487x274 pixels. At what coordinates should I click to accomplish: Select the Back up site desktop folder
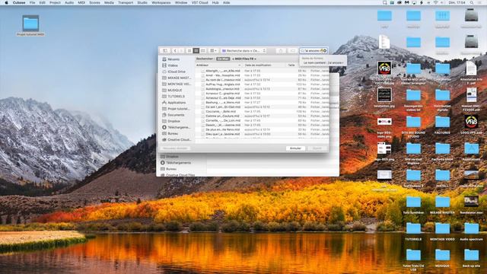tap(471, 259)
